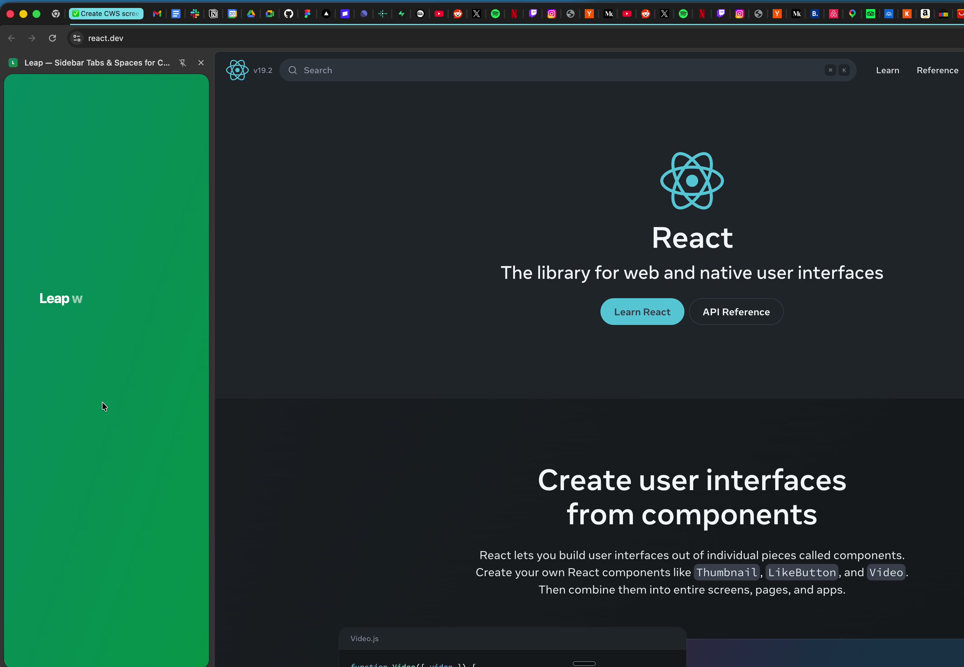Screen dimensions: 964x667
Task: Open the Learn nav item
Action: click(x=888, y=70)
